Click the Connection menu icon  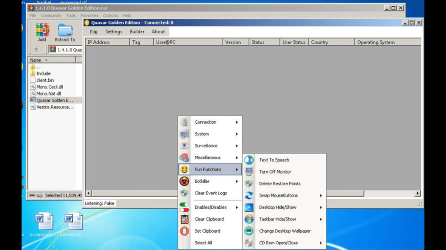pyautogui.click(x=184, y=122)
